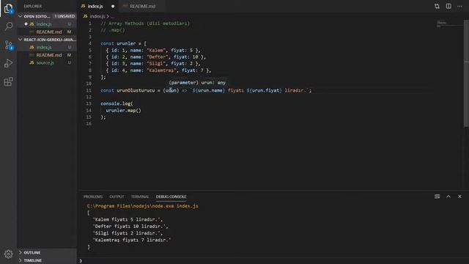
Task: Click the node.exe index.js command line
Action: click(x=143, y=206)
